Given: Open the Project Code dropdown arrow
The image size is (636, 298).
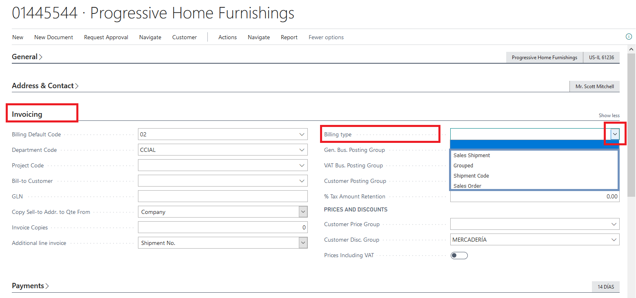Looking at the screenshot, I should click(302, 165).
